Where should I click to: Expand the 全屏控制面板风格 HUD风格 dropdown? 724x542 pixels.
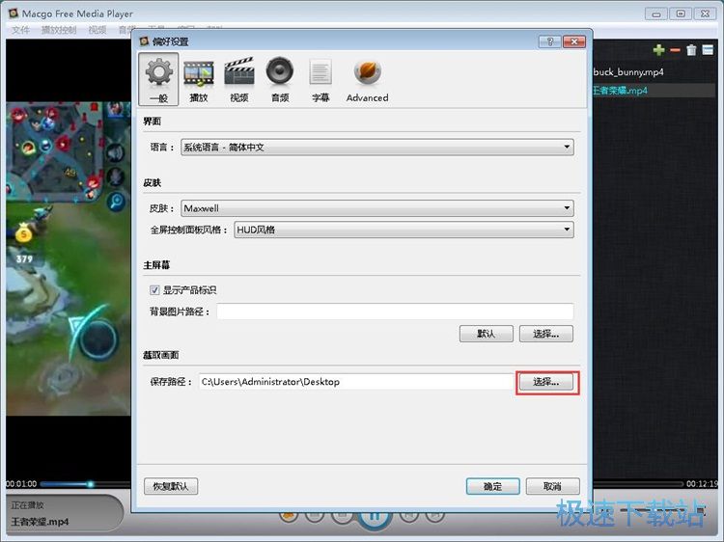tap(404, 230)
